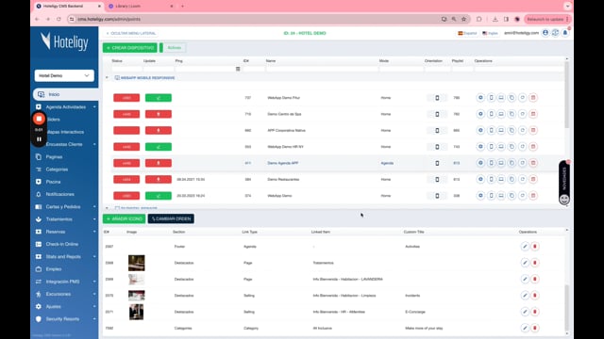Toggle status of WebApp Demo Fitur
The image size is (604, 339).
126,98
